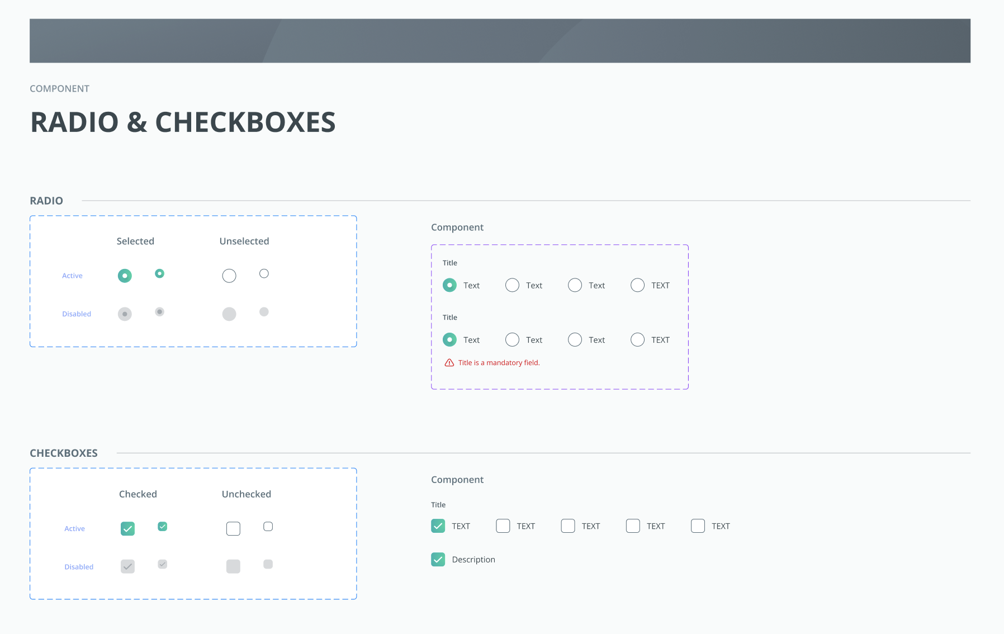Select the large active unselected radio sample
1004x634 pixels.
point(229,276)
